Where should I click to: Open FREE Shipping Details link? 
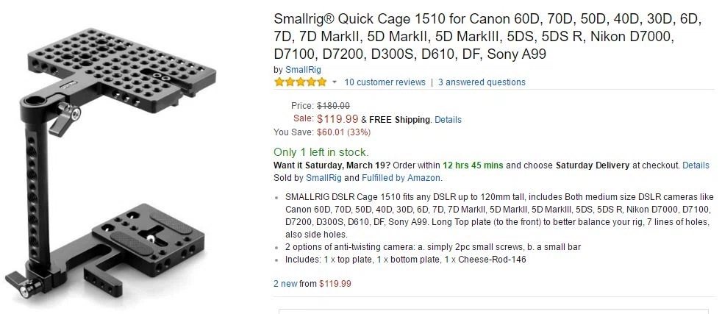448,120
